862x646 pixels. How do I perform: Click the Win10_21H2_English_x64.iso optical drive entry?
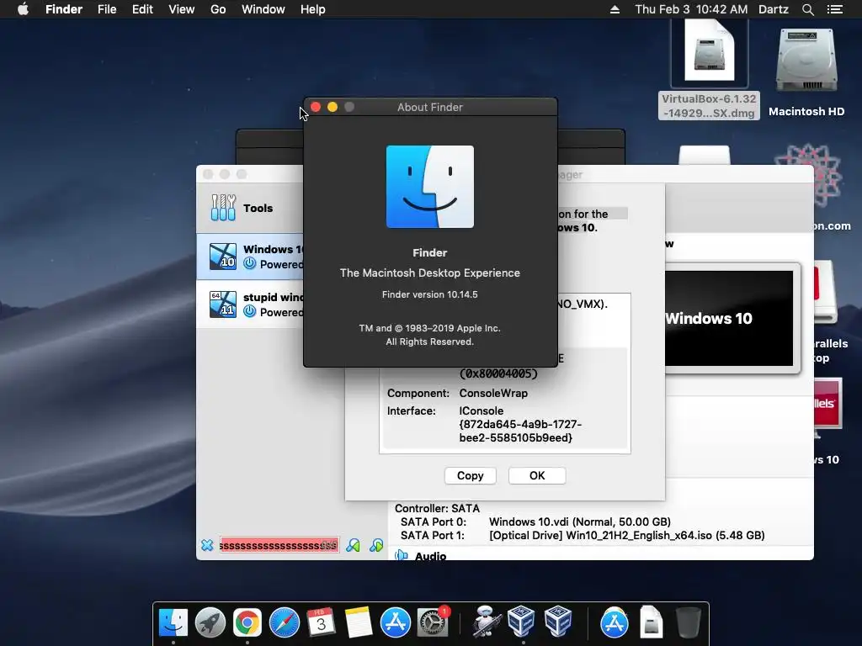pyautogui.click(x=626, y=535)
